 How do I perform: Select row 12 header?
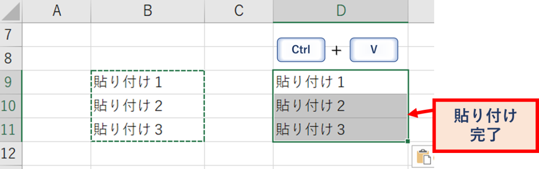pyautogui.click(x=10, y=153)
